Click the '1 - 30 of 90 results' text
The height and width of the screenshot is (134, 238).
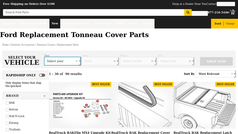tap(65, 74)
